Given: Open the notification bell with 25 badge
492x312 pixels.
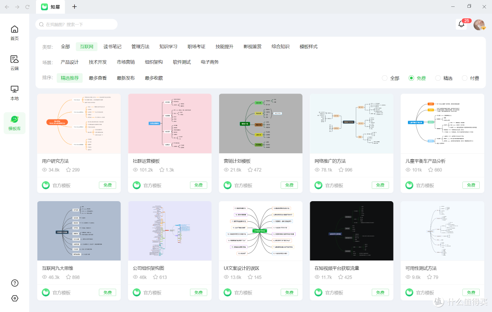Looking at the screenshot, I should [461, 24].
